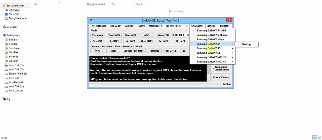Close the DARKMED Repair Tool window
The width and height of the screenshot is (322, 140).
229,20
